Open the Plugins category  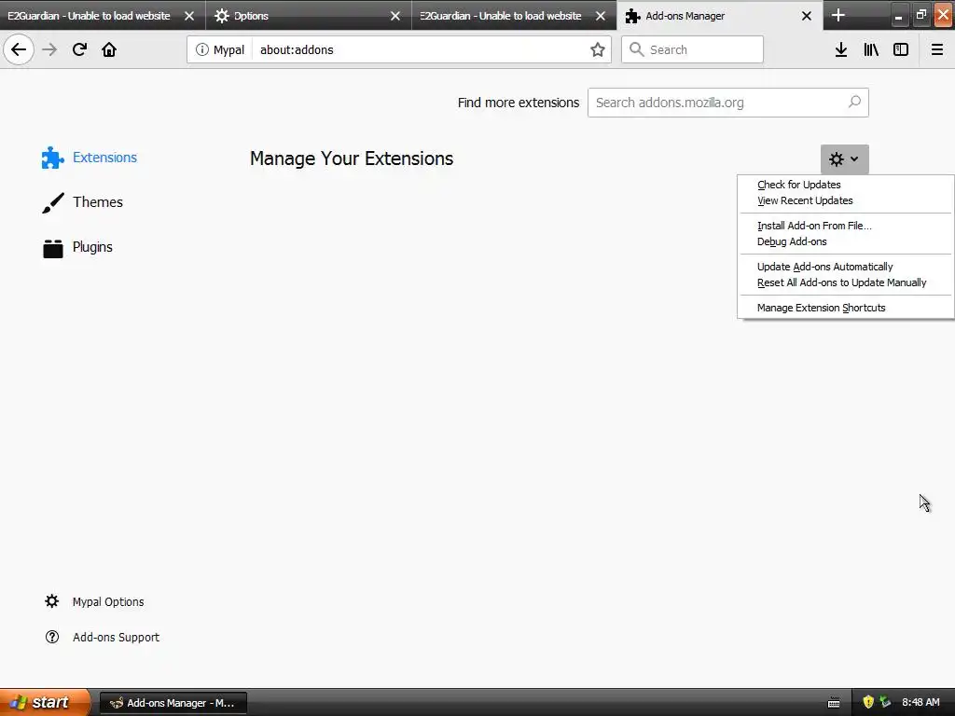point(78,247)
